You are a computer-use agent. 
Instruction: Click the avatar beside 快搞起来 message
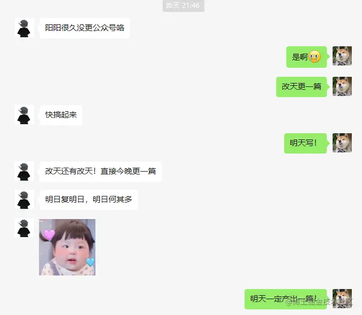pyautogui.click(x=24, y=115)
